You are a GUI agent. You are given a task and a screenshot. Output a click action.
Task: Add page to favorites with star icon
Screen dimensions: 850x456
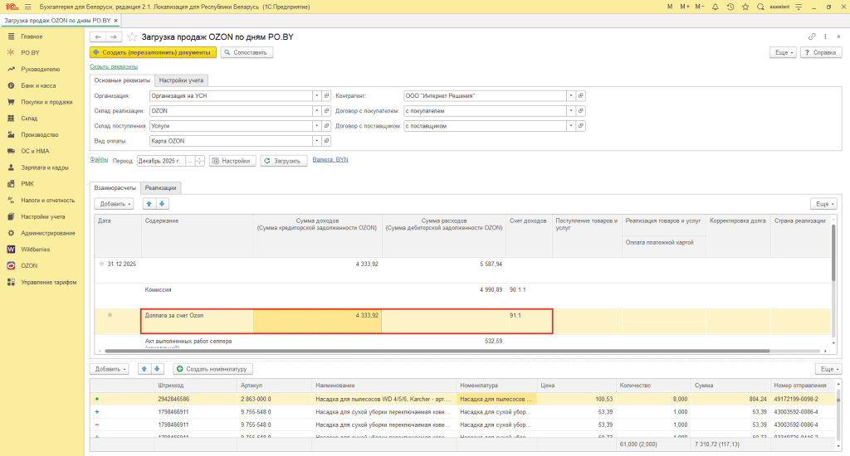pyautogui.click(x=132, y=36)
